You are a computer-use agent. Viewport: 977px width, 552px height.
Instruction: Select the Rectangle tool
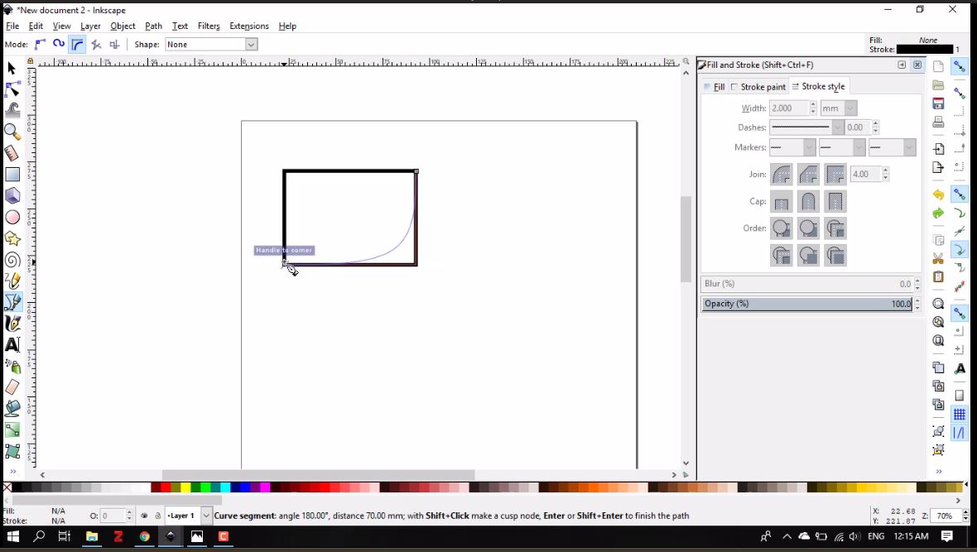[12, 175]
